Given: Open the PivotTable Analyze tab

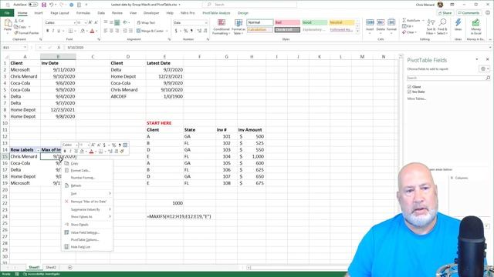Looking at the screenshot, I should [x=216, y=13].
